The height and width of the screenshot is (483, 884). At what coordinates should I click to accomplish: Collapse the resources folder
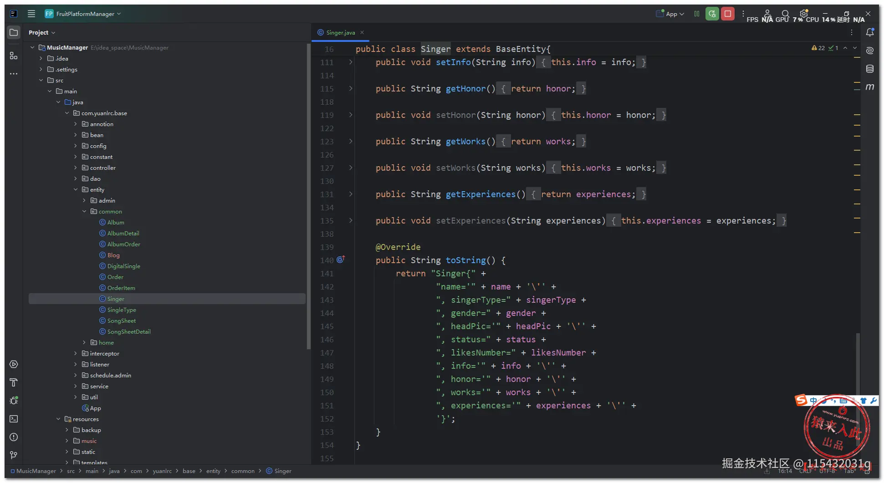click(x=58, y=419)
